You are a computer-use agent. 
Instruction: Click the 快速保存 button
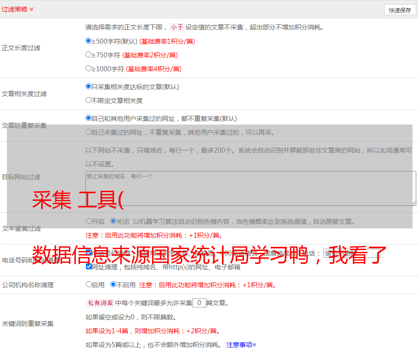[400, 10]
